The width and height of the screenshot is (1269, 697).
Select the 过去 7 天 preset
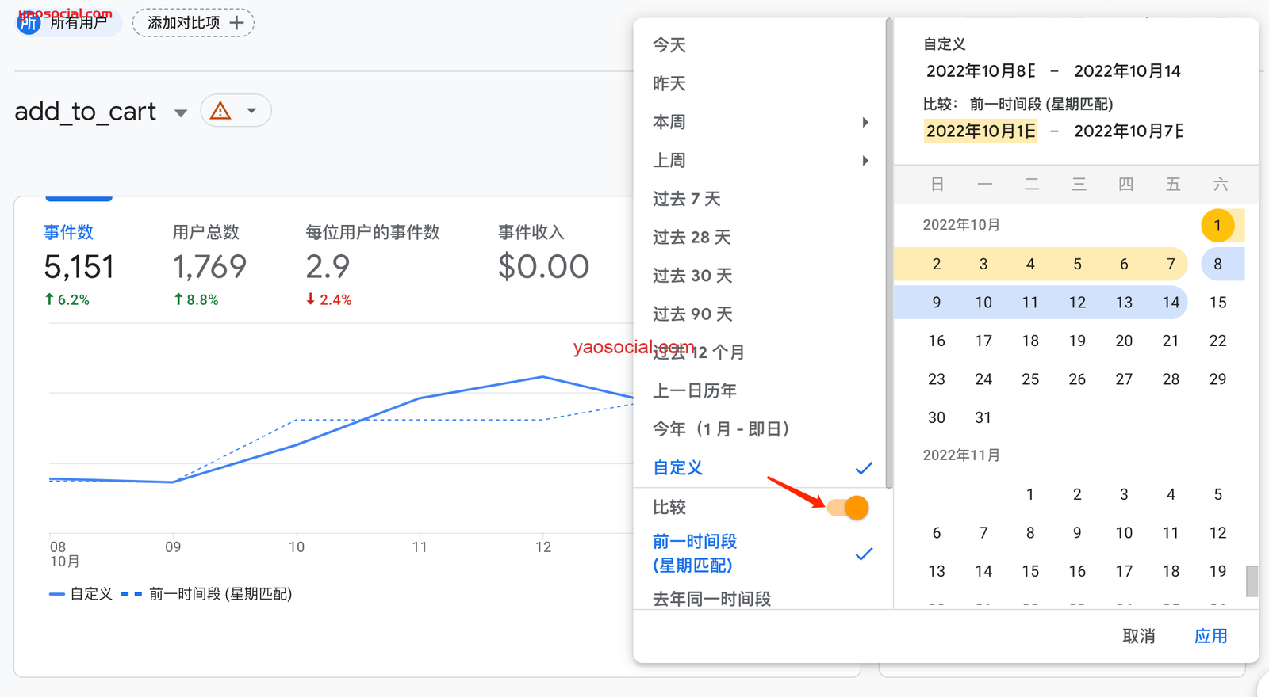pos(686,199)
